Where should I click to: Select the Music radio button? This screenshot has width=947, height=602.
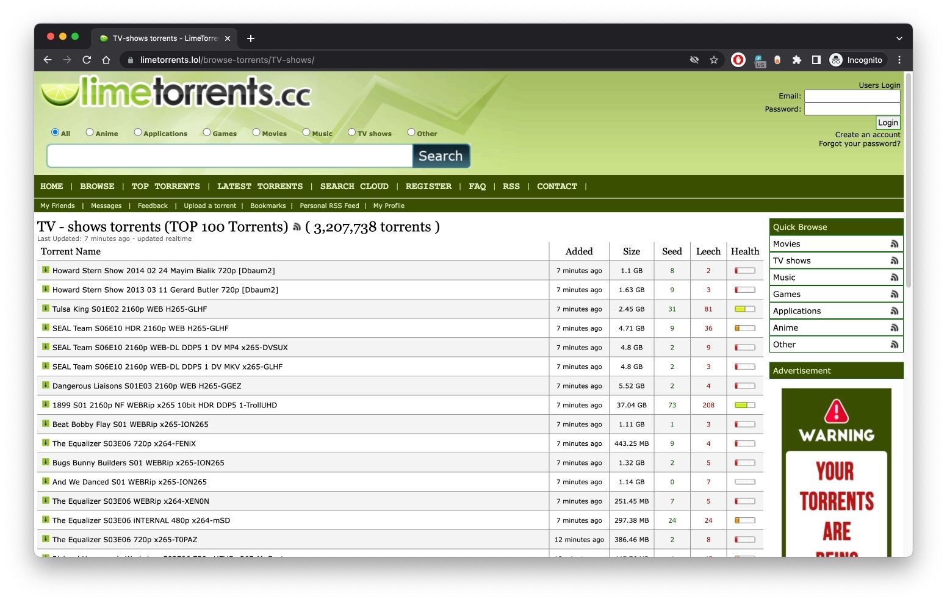point(306,132)
